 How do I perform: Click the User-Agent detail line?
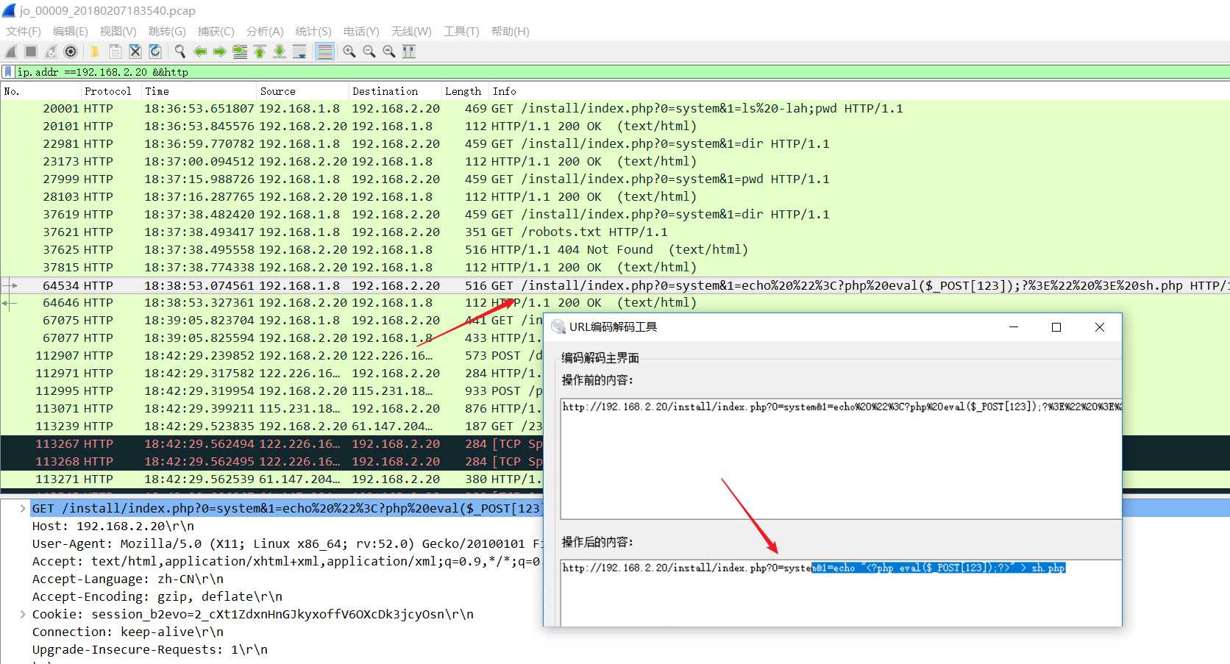point(287,543)
